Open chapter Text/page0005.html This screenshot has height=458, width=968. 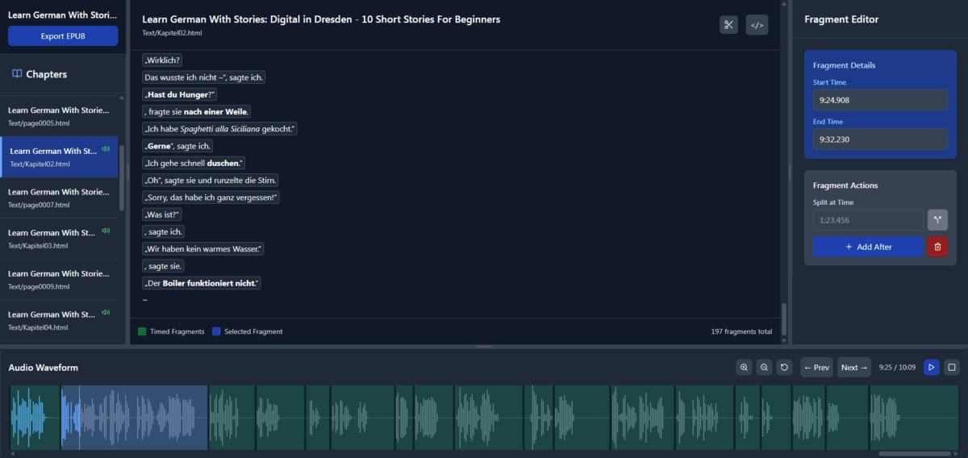click(x=59, y=116)
